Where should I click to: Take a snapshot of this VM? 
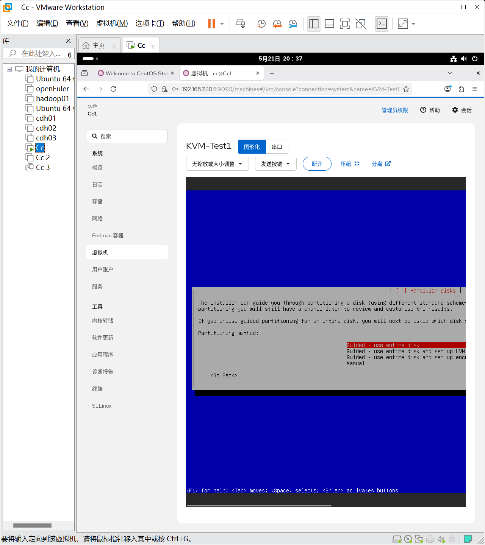pyautogui.click(x=261, y=24)
